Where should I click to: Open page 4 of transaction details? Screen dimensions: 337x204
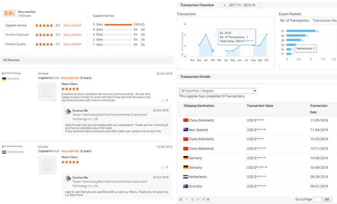(203, 200)
